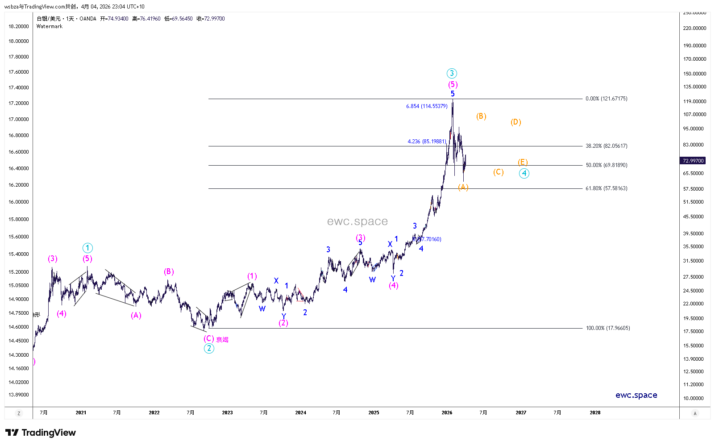Click the 2026 label on the time axis
Viewport: 715px width, 446px height.
[447, 413]
